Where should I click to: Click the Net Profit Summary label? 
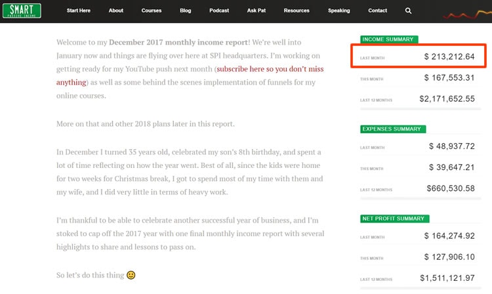point(394,219)
